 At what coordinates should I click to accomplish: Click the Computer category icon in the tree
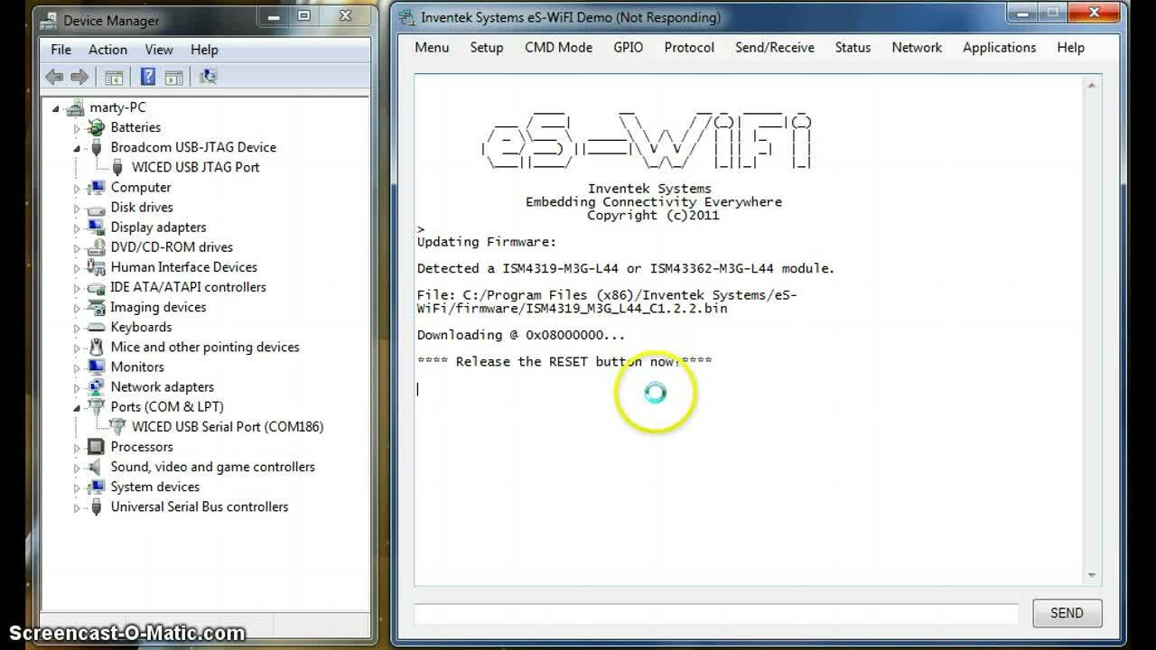coord(96,187)
